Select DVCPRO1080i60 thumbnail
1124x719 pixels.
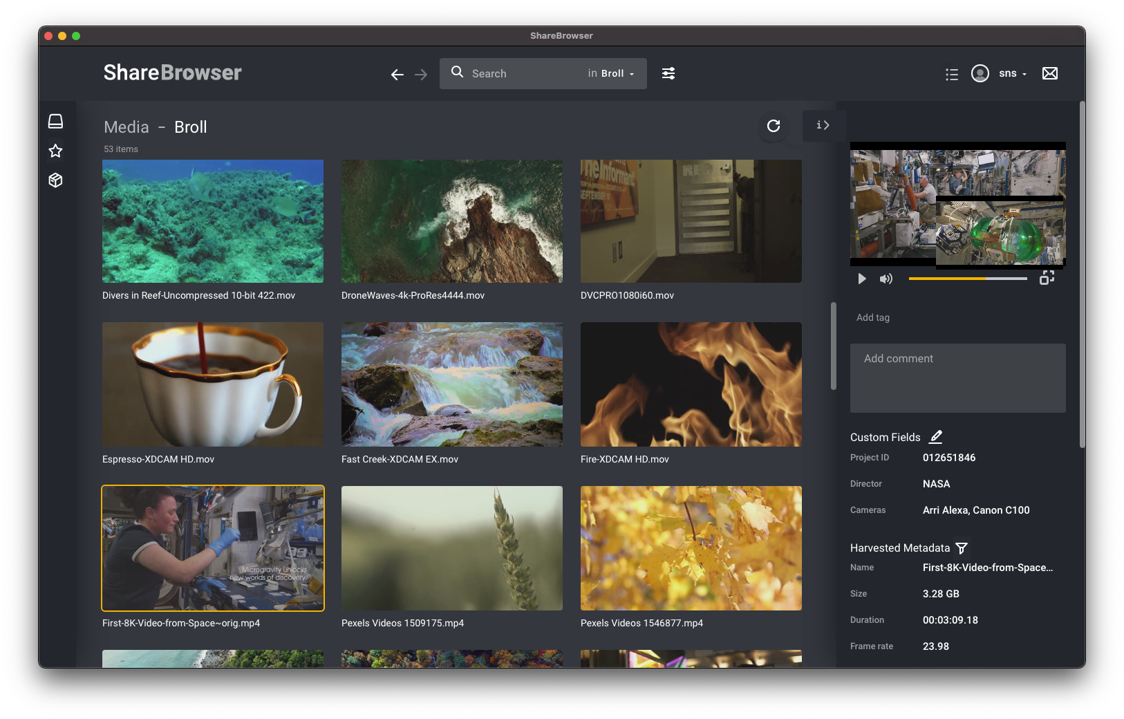(691, 221)
